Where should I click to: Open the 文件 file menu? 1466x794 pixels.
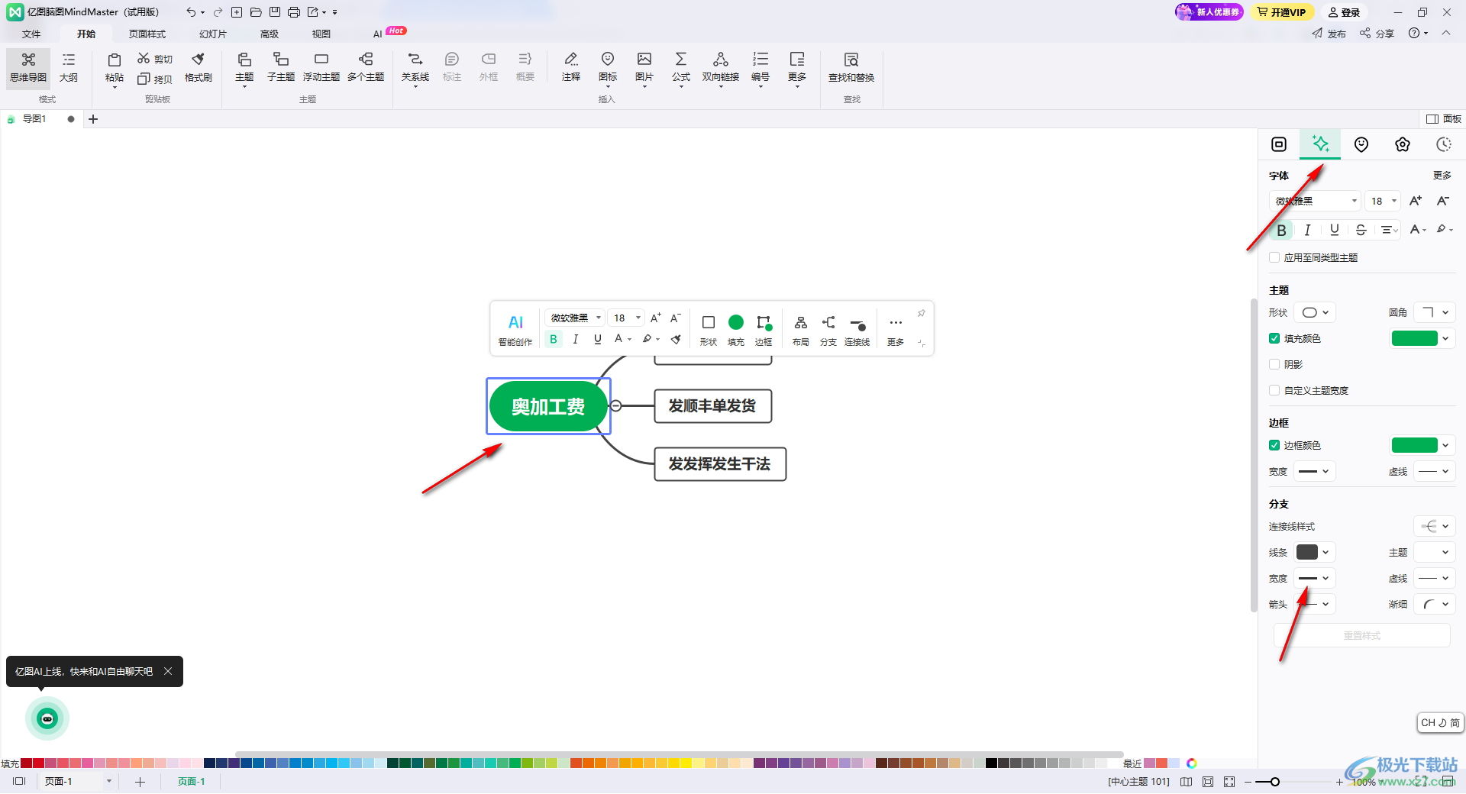31,34
